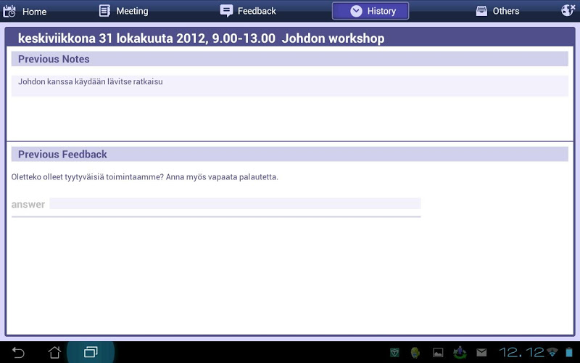Tap the Wi-Fi signal icon
The height and width of the screenshot is (363, 580).
(x=552, y=352)
